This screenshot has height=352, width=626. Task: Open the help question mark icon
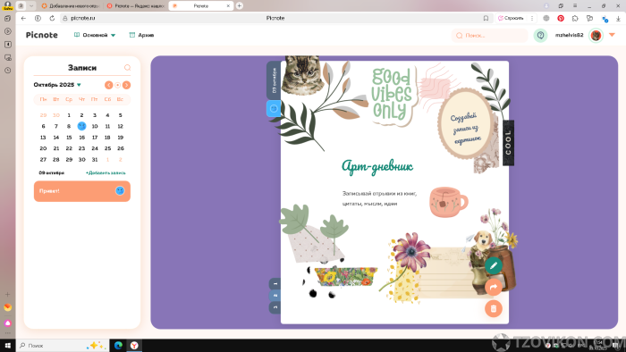pos(540,36)
